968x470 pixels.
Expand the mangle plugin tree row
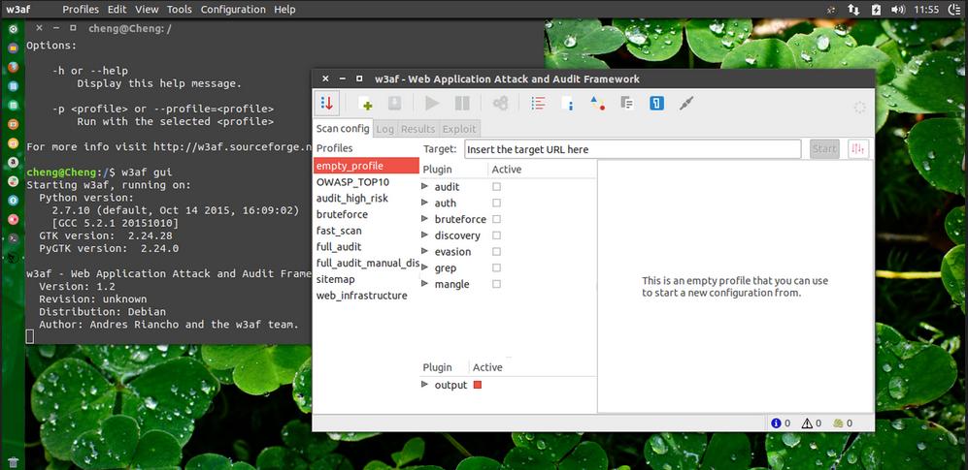pos(424,284)
